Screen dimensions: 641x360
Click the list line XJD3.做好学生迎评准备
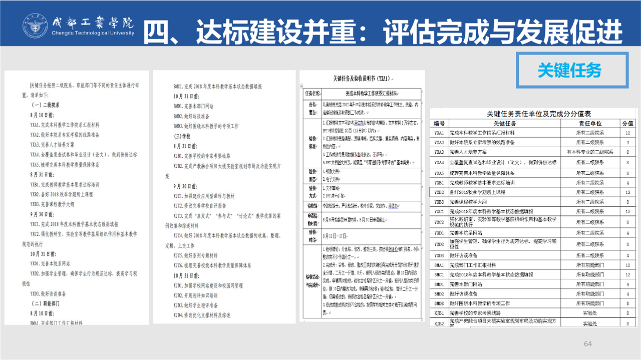point(196,305)
